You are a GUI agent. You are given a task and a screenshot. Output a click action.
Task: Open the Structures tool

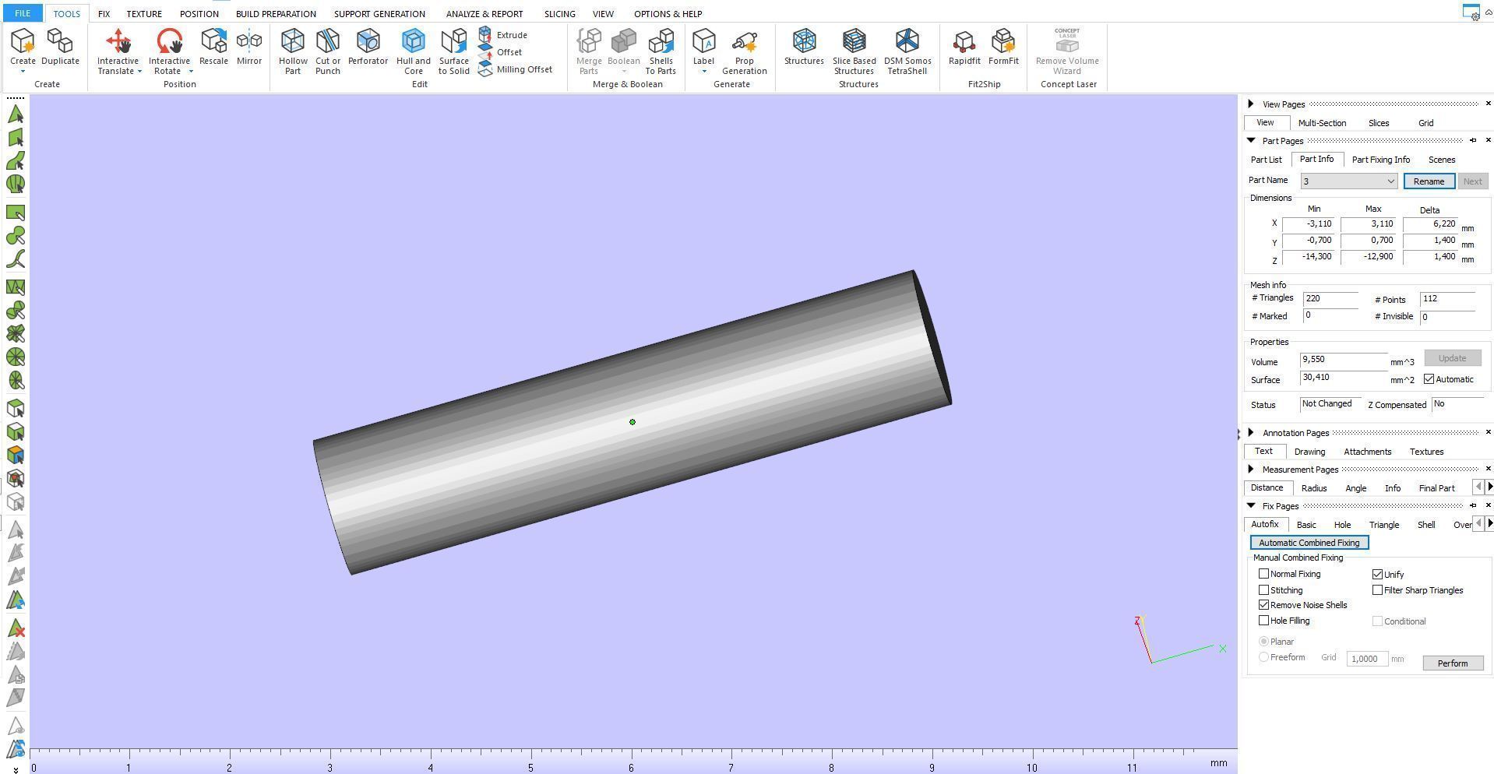click(804, 47)
